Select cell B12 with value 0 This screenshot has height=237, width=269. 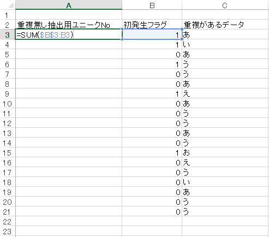click(152, 123)
